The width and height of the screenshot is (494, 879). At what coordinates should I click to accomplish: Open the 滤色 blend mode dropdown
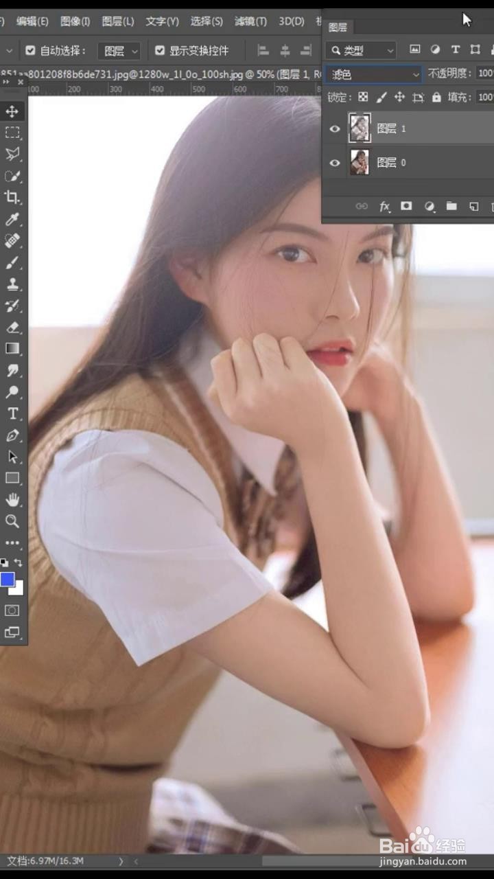tap(373, 74)
